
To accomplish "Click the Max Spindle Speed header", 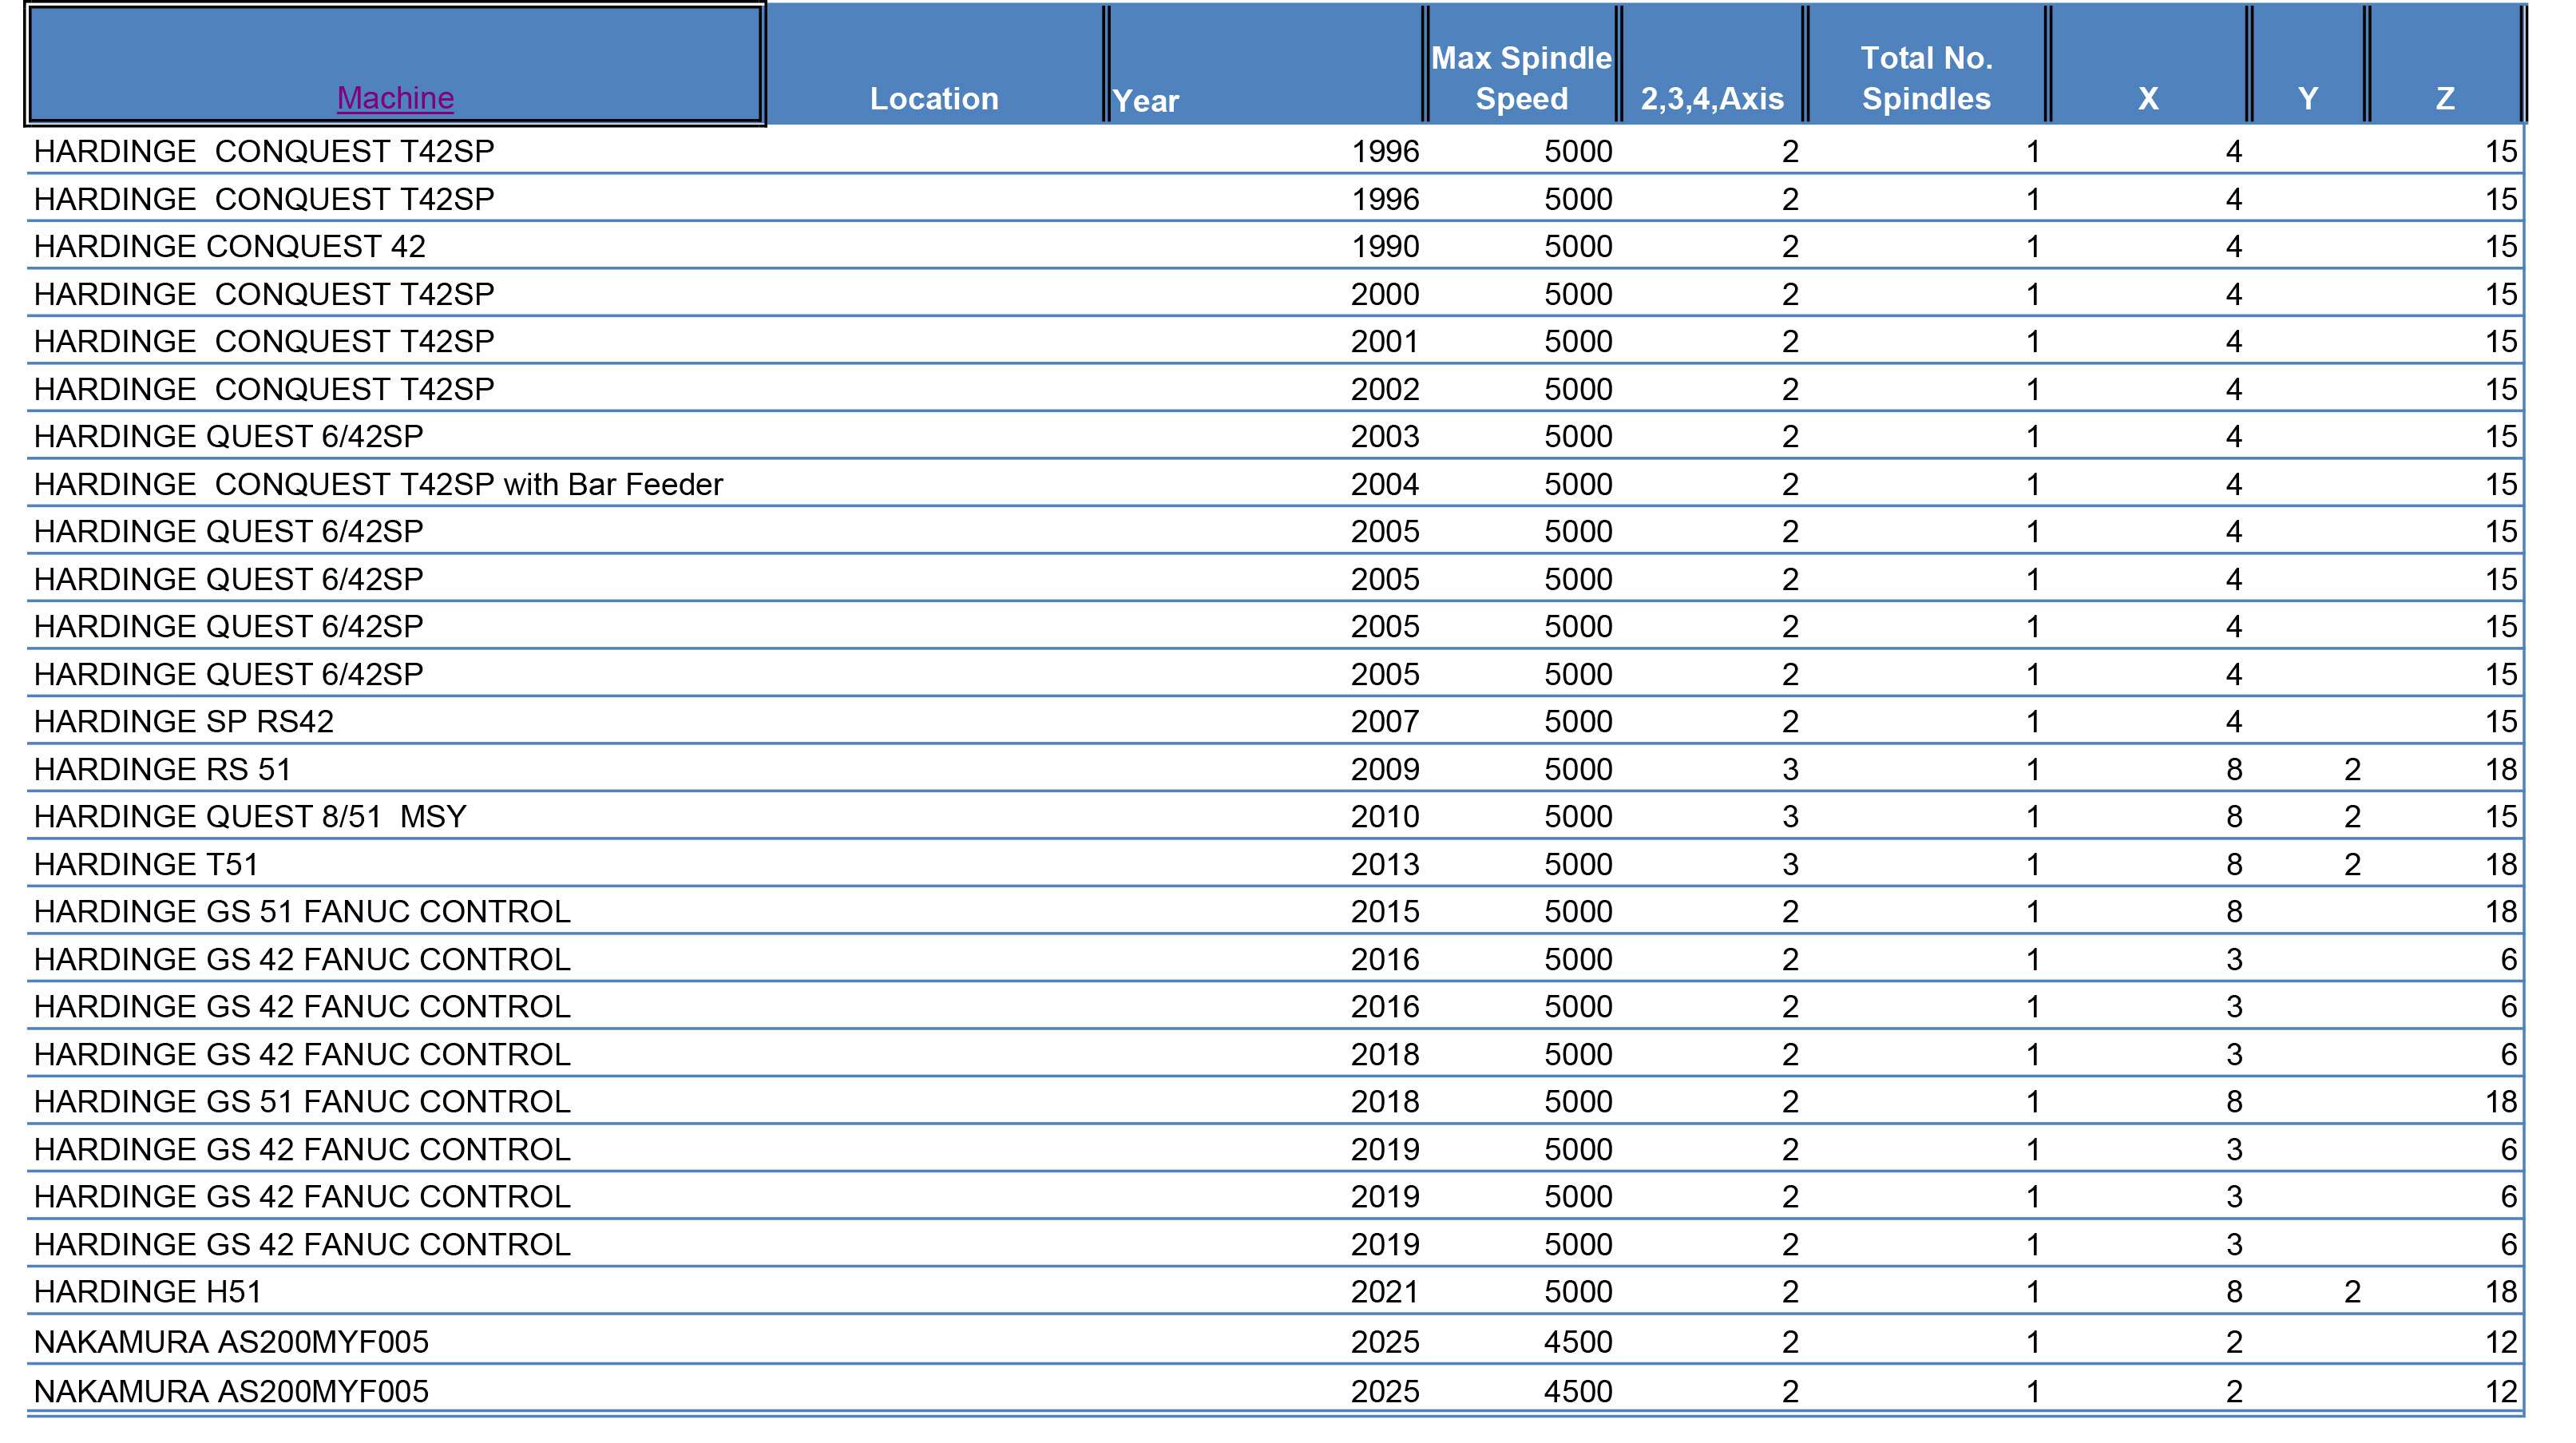I will (x=1521, y=78).
